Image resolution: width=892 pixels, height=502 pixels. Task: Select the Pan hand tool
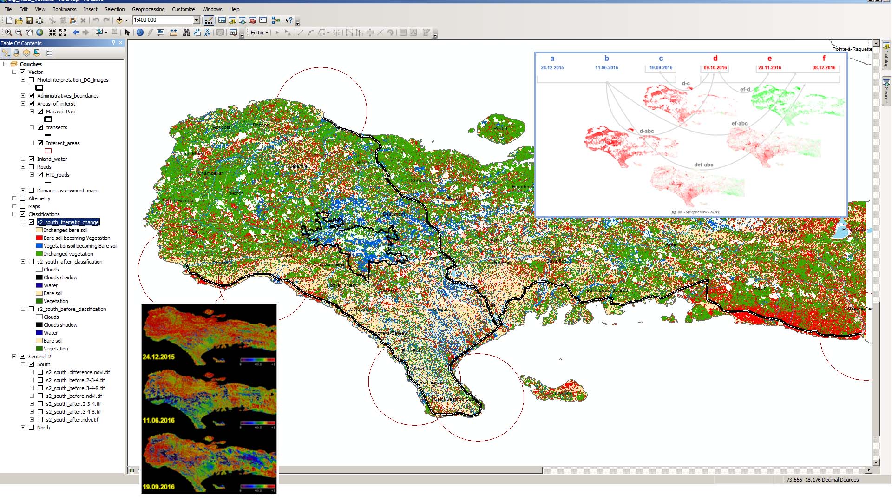click(x=29, y=33)
